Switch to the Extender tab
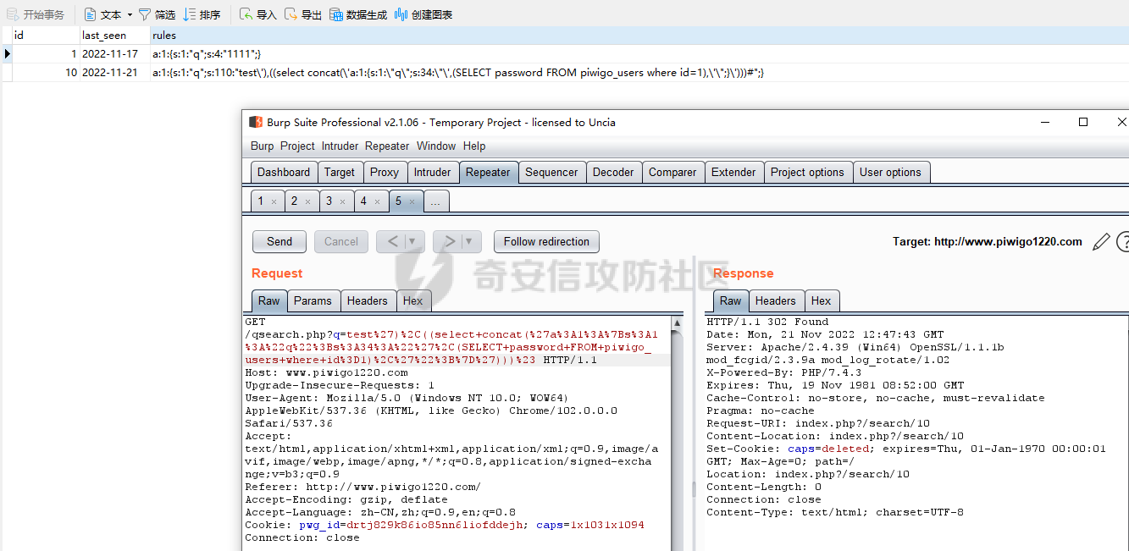 tap(733, 172)
